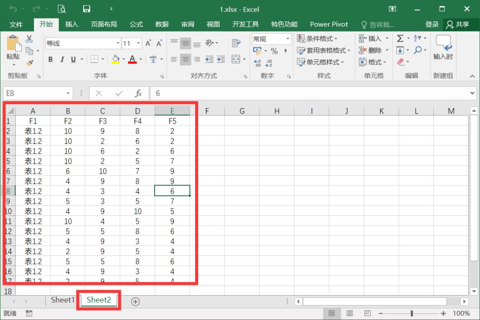This screenshot has width=480, height=320.
Task: Apply comma style number format
Action: pos(285,51)
